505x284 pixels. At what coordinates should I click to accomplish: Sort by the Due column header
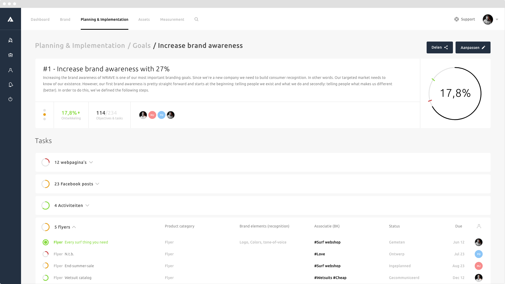pos(458,226)
